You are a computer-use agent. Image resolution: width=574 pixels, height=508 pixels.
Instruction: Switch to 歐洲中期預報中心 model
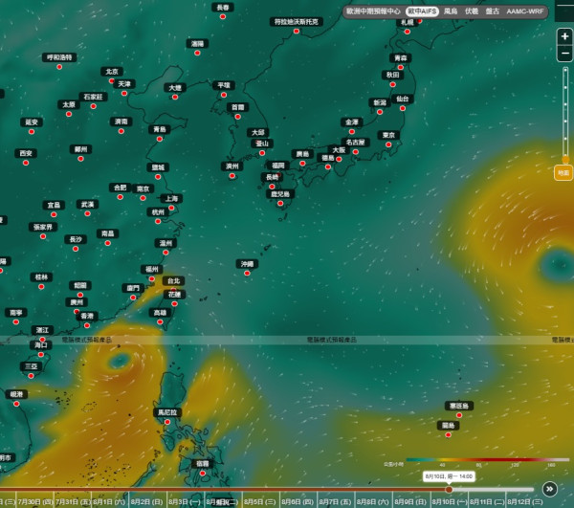click(373, 11)
